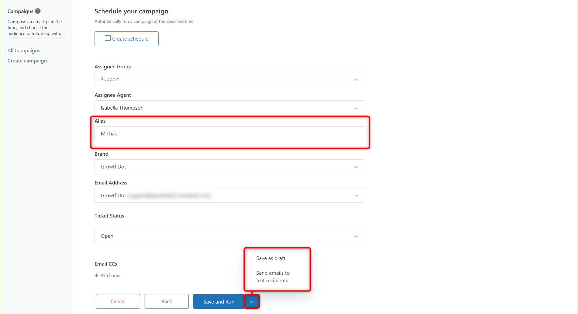Open All Campaigns link in sidebar
Screen dimensions: 578x314
tap(24, 50)
